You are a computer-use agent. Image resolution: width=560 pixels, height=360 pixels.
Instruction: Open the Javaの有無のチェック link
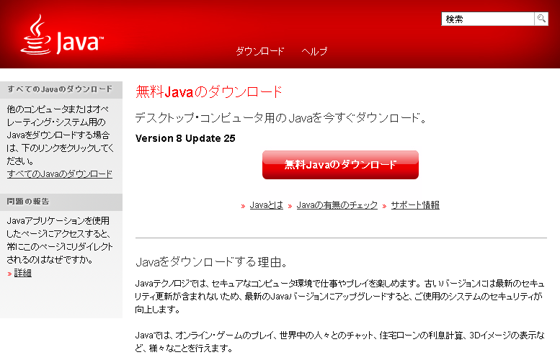click(x=337, y=205)
